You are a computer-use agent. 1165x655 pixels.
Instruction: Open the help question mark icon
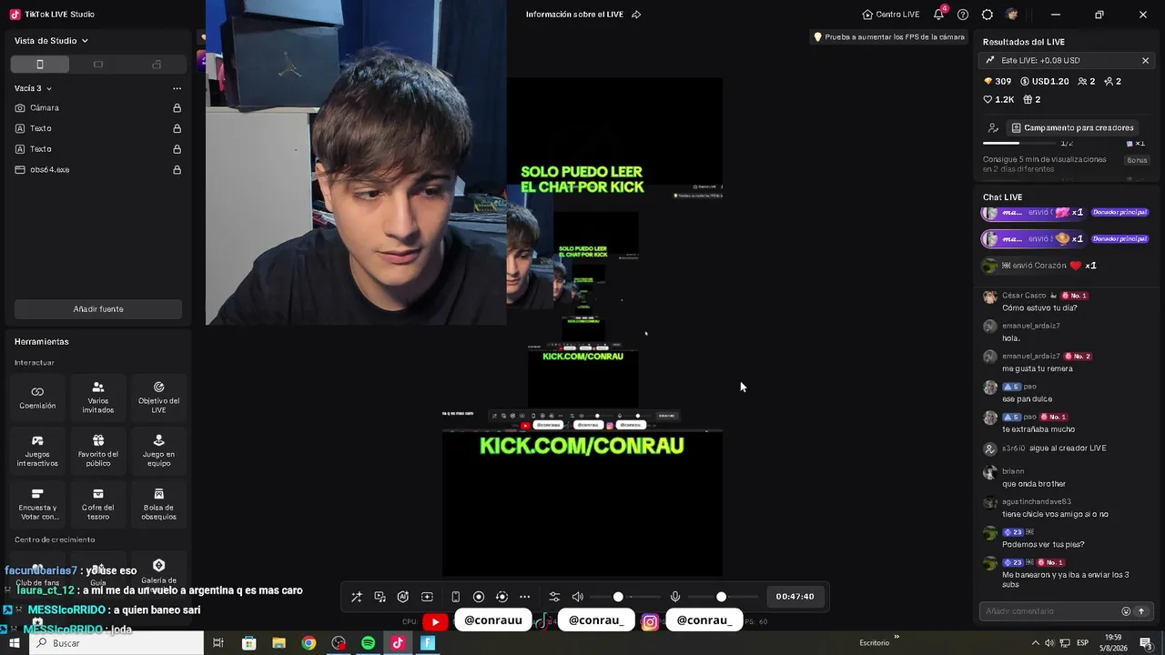[963, 15]
